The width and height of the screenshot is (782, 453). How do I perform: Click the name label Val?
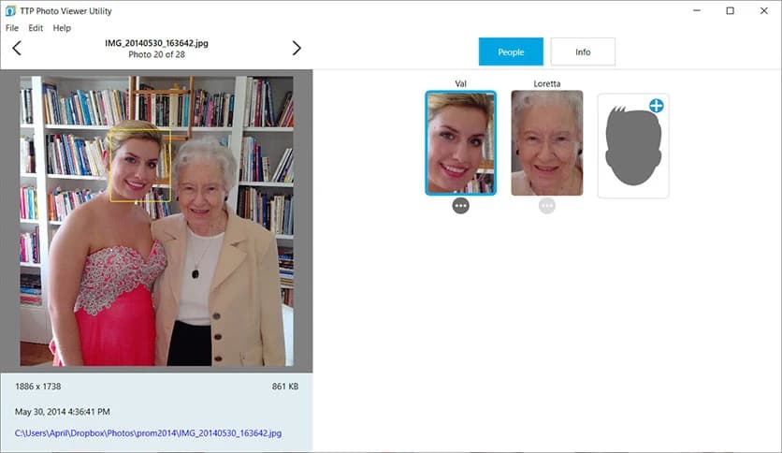coord(460,84)
